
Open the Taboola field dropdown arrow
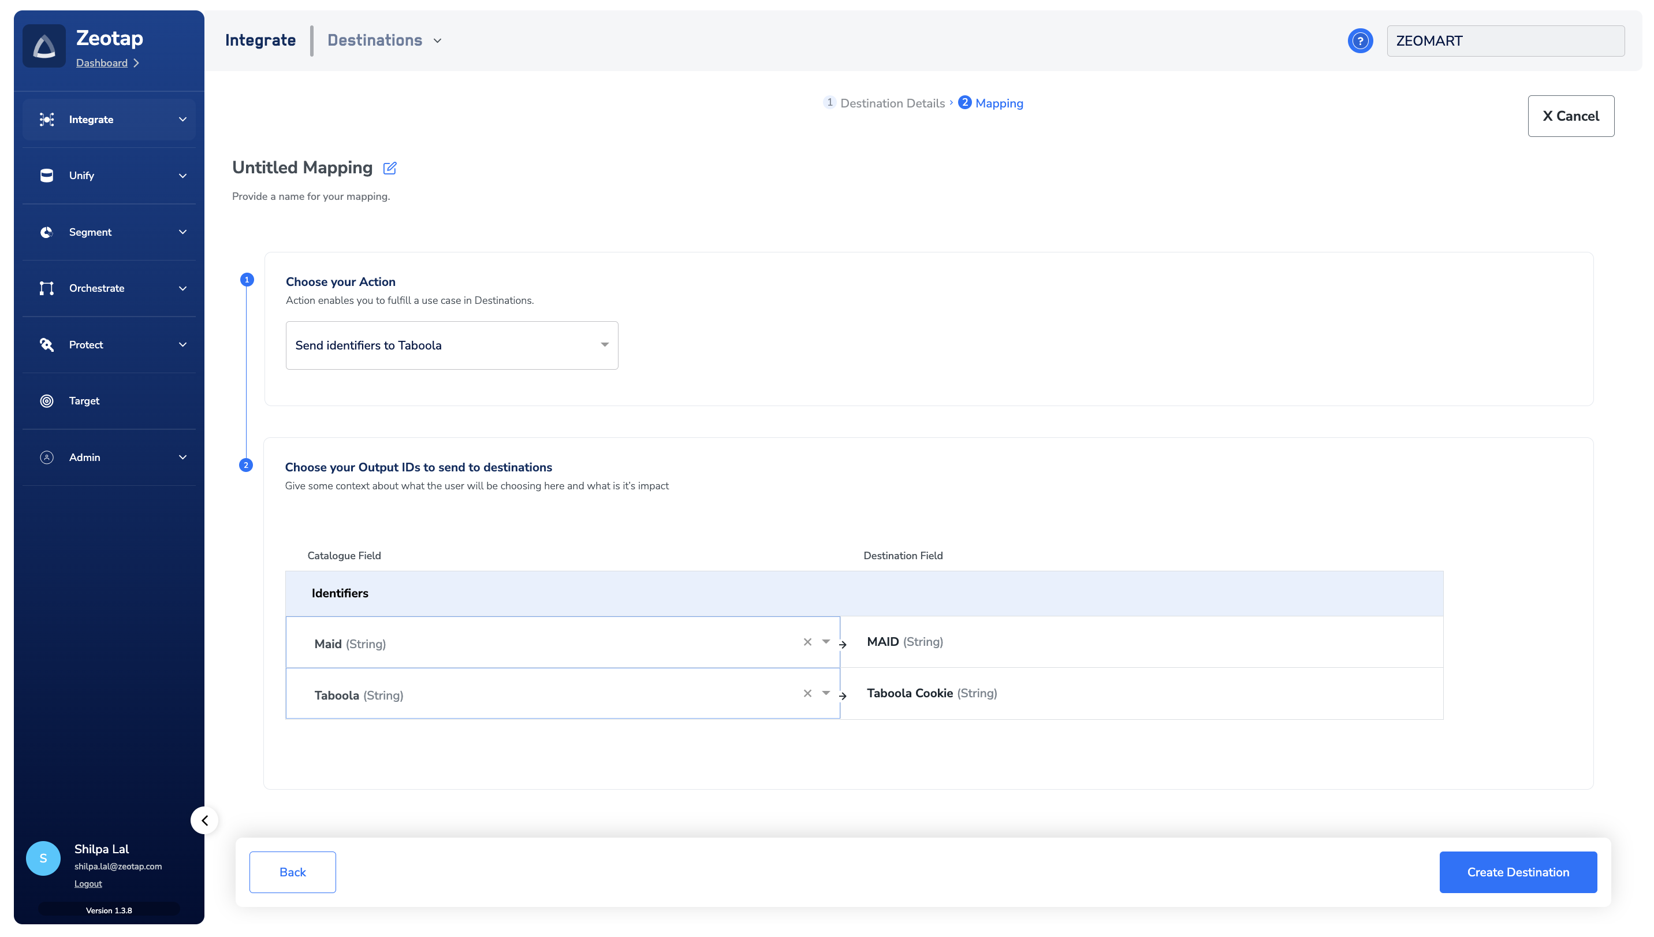coord(825,693)
